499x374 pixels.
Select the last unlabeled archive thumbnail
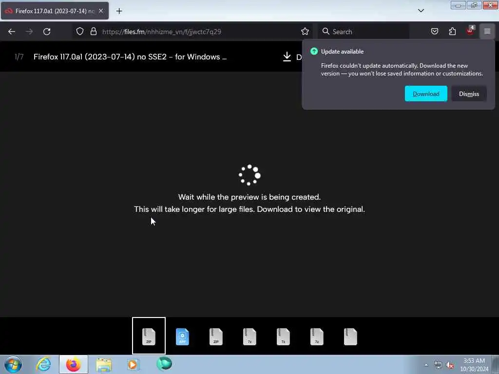350,337
